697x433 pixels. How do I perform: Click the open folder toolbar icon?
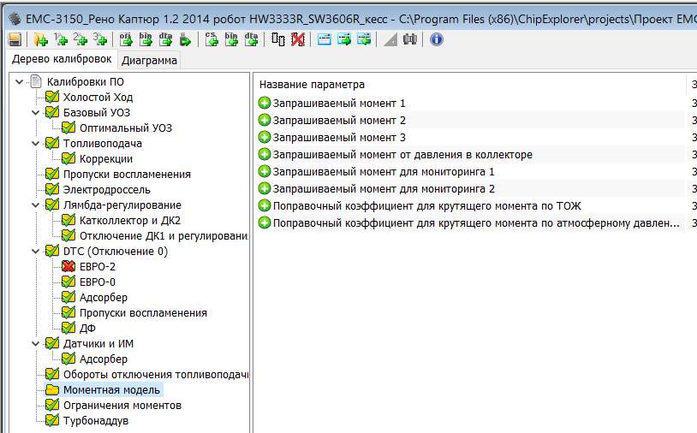click(x=40, y=39)
